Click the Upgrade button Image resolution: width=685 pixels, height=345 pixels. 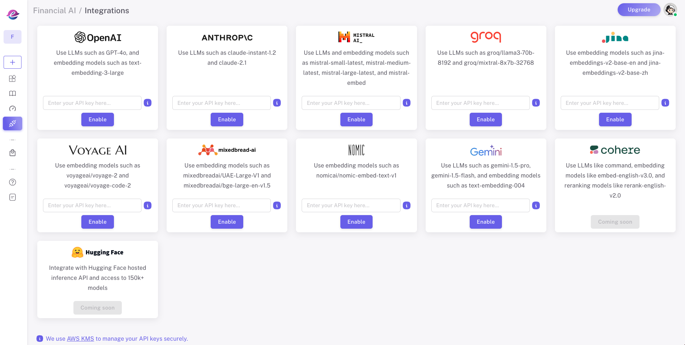(x=639, y=10)
